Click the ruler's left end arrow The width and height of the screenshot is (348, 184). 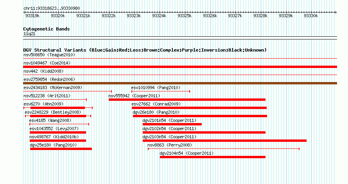click(24, 12)
